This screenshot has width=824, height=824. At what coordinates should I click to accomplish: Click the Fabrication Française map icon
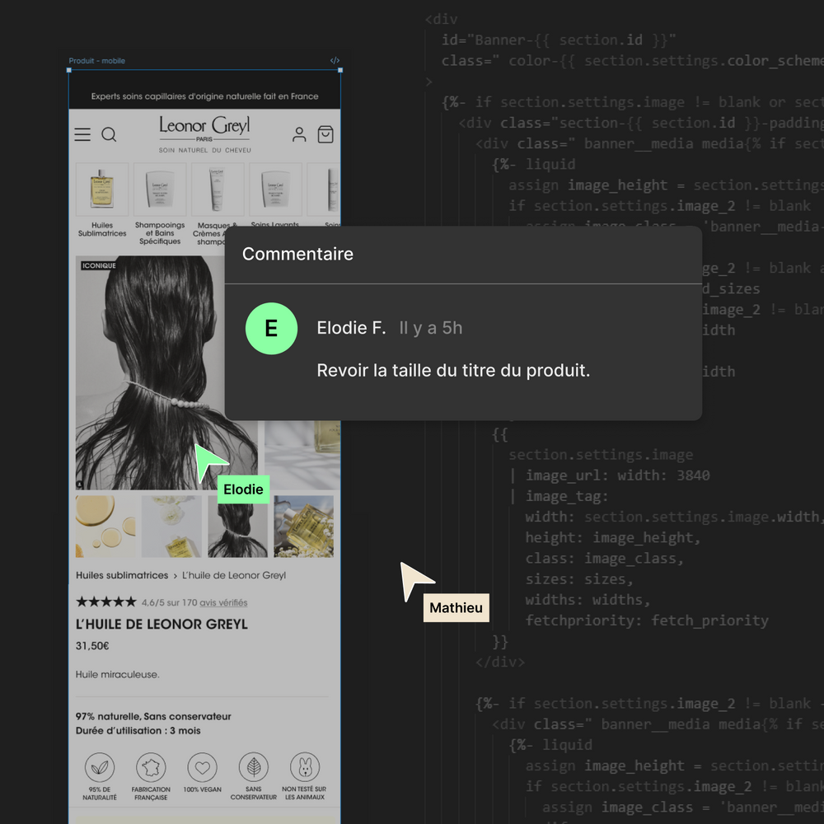(151, 767)
